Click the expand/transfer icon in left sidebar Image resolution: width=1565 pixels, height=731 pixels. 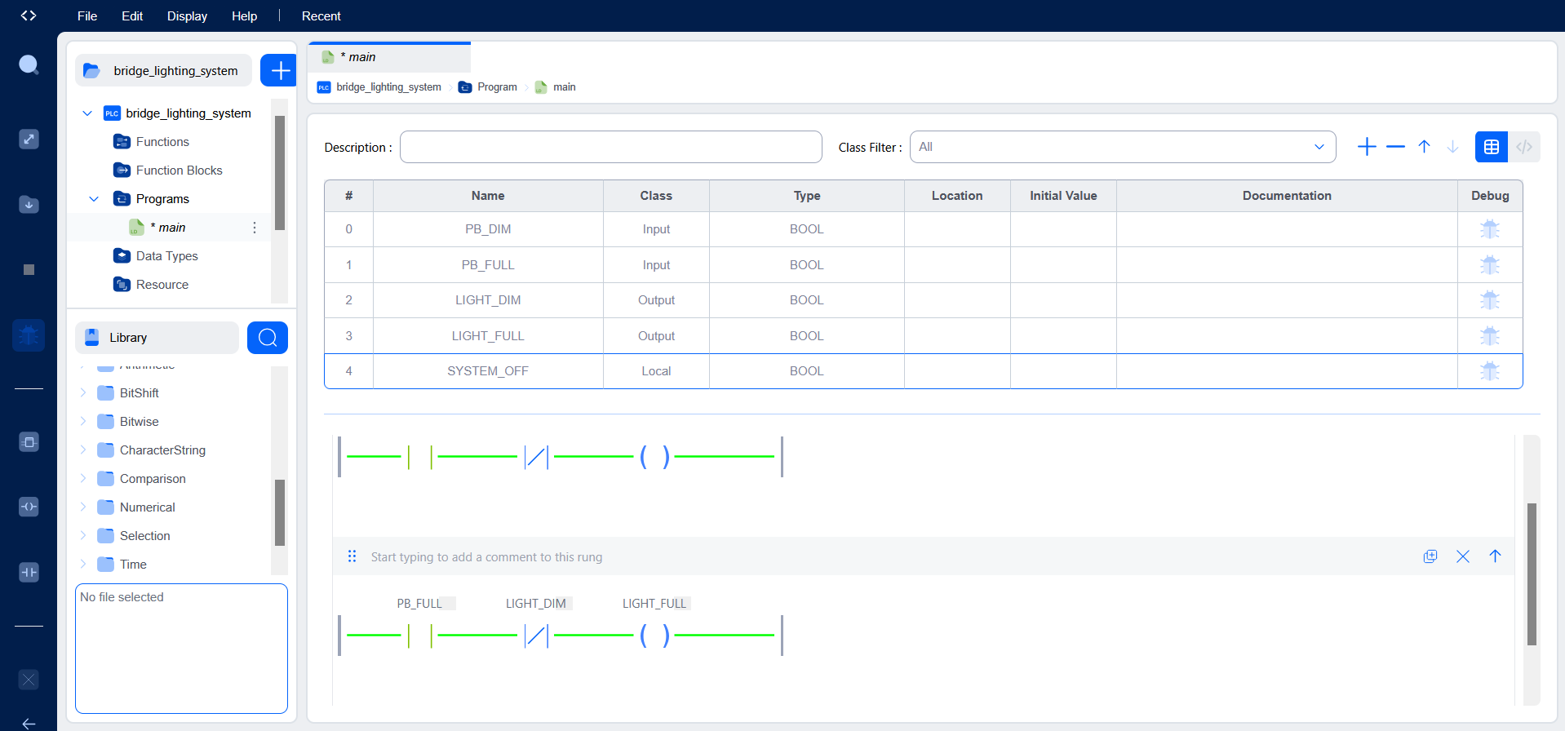(x=29, y=139)
